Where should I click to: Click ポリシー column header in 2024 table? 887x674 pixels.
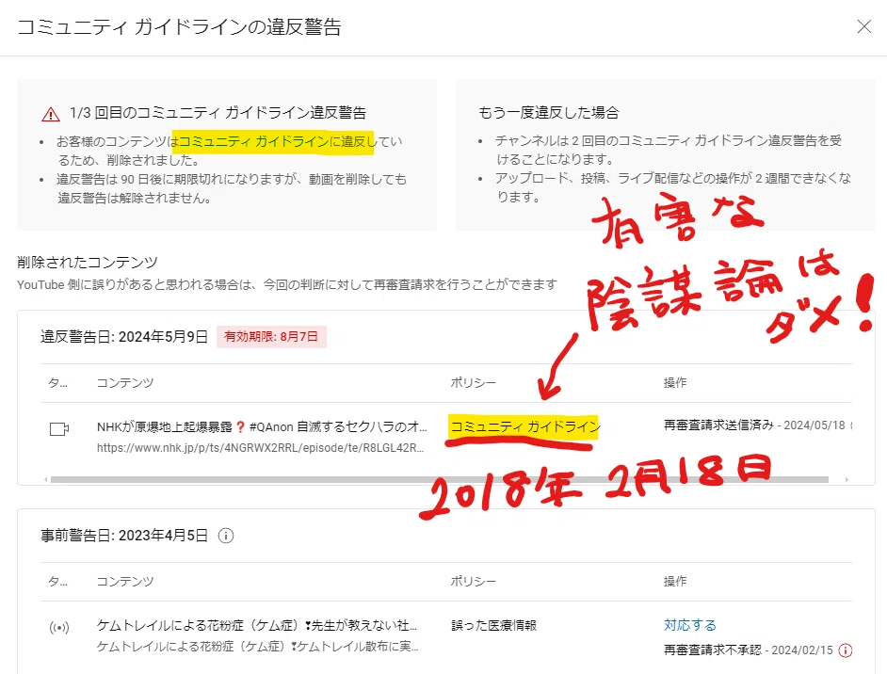[x=473, y=383]
